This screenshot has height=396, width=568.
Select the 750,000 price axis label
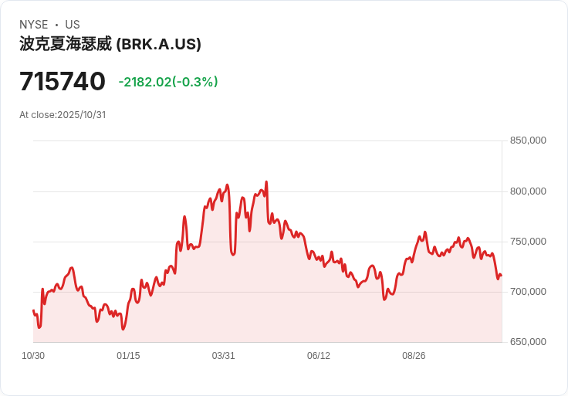(x=528, y=242)
